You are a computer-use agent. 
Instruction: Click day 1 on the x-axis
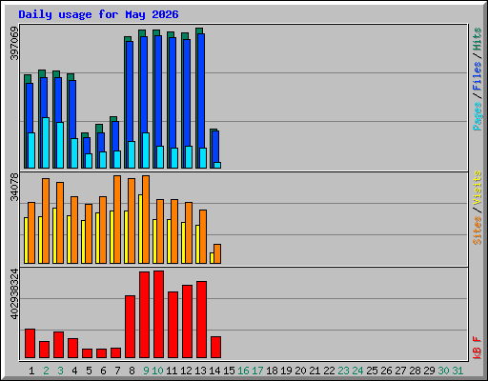(31, 371)
